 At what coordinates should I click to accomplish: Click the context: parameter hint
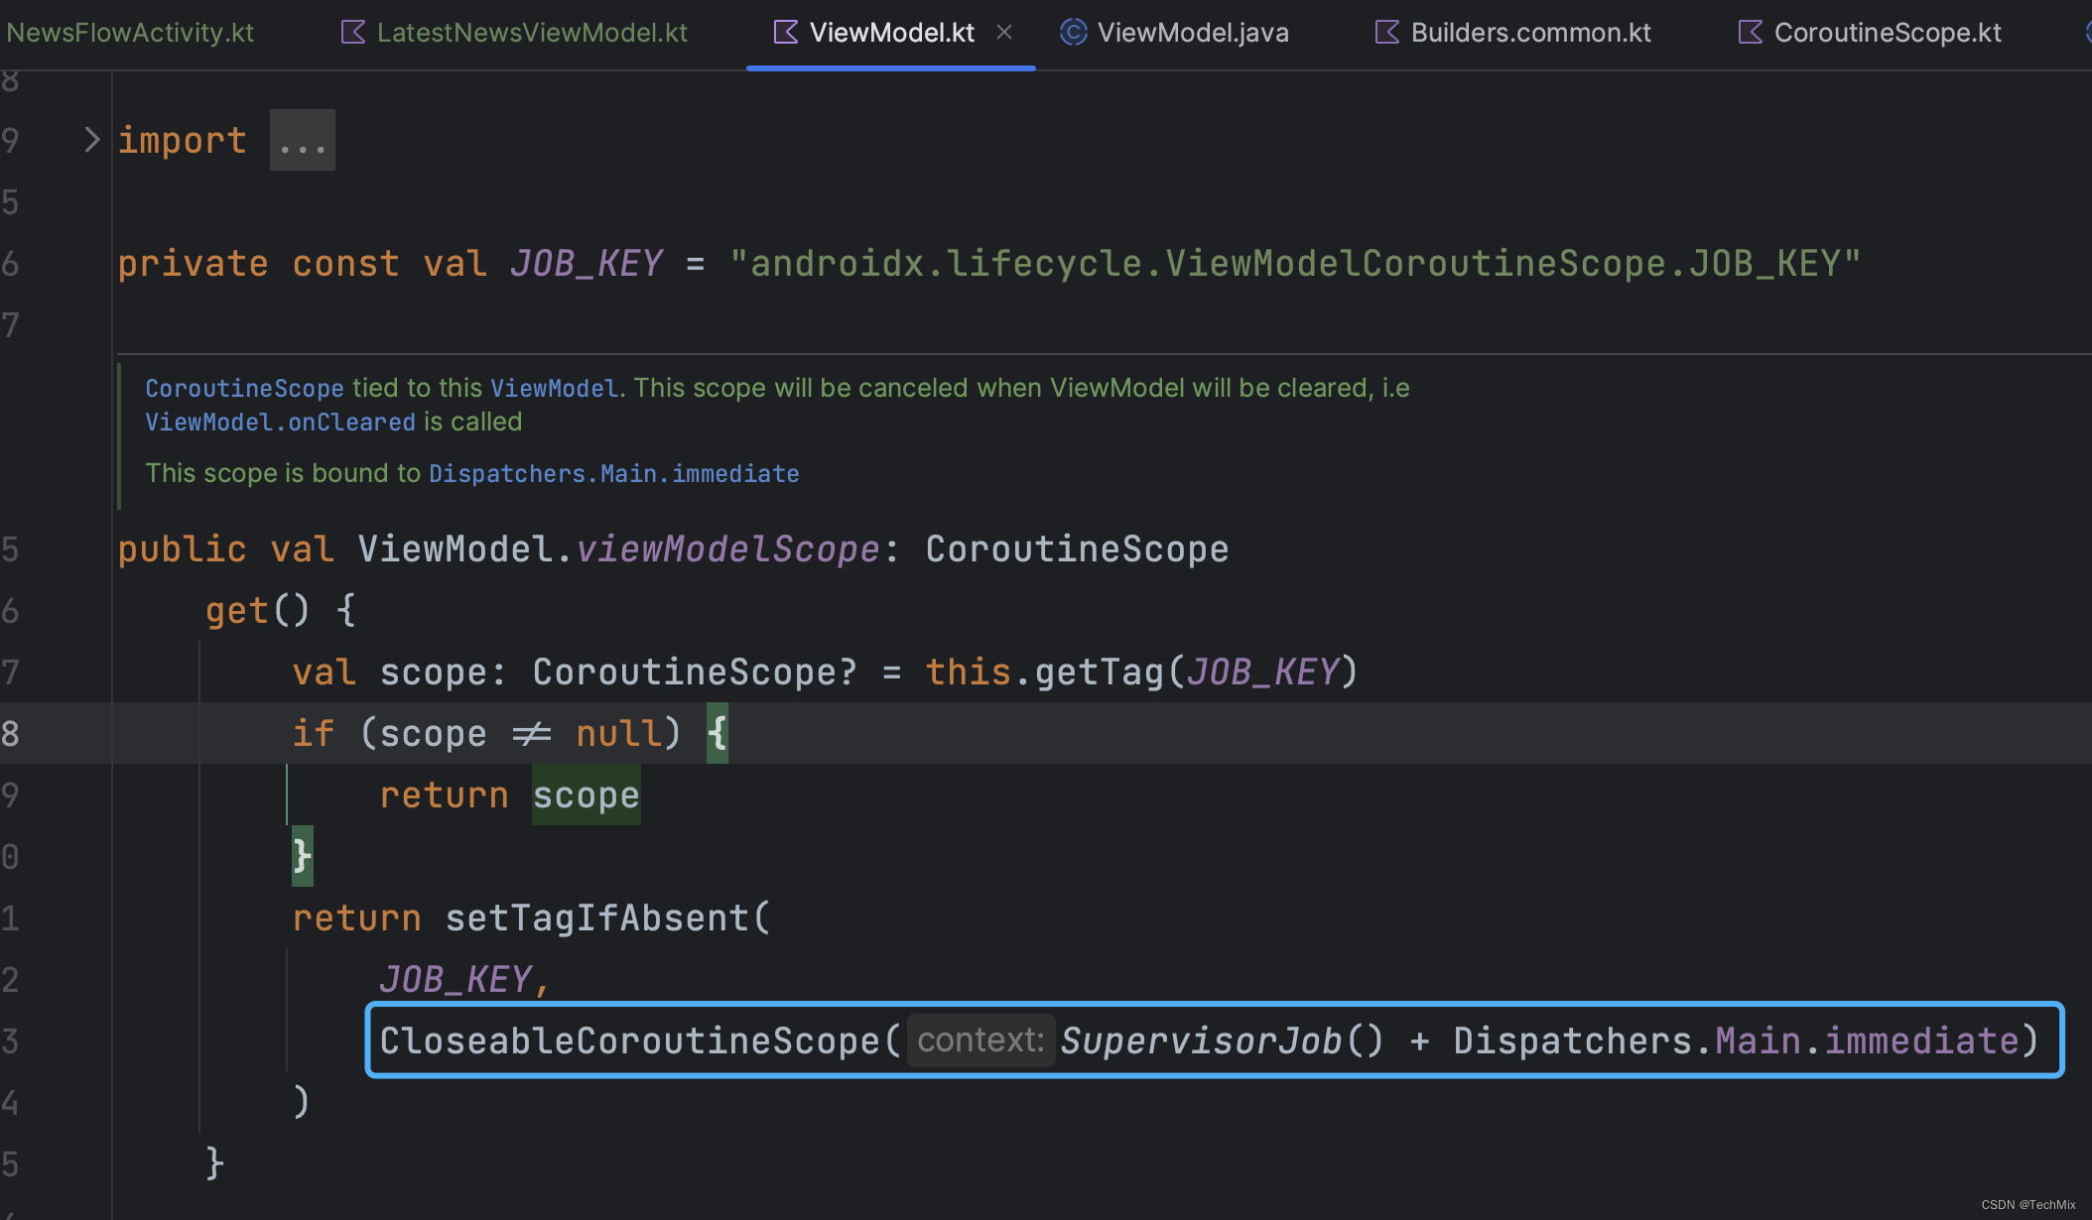pos(981,1040)
